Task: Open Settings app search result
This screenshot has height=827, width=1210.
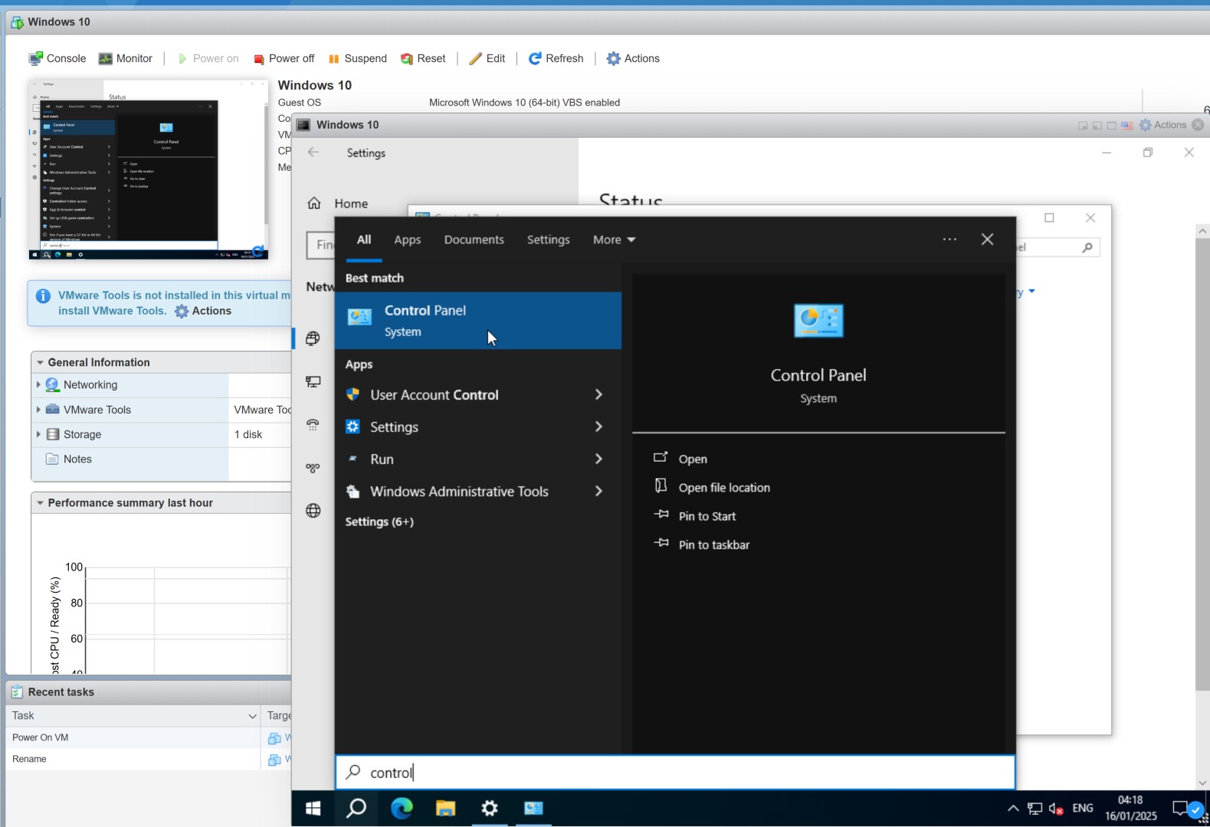Action: (394, 427)
